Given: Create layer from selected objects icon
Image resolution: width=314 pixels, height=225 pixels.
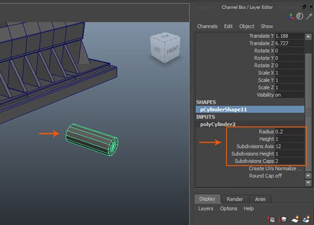Looking at the screenshot, I should 307,218.
